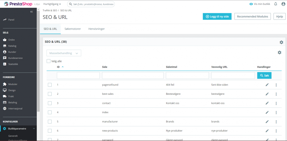Click magnifier icon in top search box
287x141 pixels.
(x=71, y=4)
